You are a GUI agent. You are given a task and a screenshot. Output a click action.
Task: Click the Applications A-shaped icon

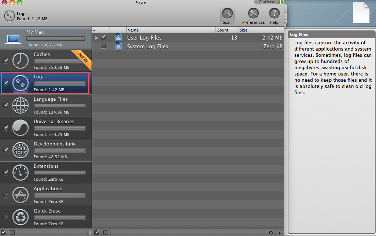[21, 195]
